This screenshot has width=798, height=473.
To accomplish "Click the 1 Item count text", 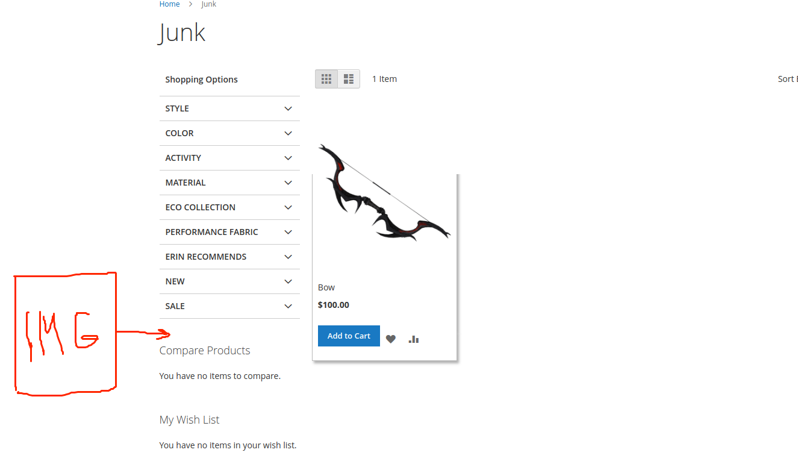I will tap(384, 79).
